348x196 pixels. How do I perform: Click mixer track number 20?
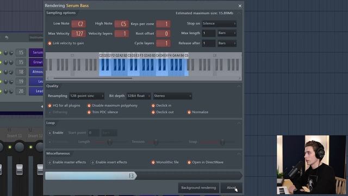click(x=21, y=91)
